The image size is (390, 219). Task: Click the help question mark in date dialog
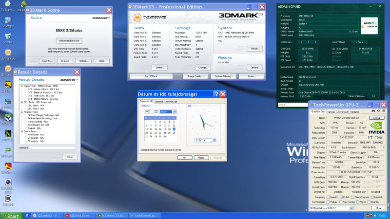click(x=216, y=94)
